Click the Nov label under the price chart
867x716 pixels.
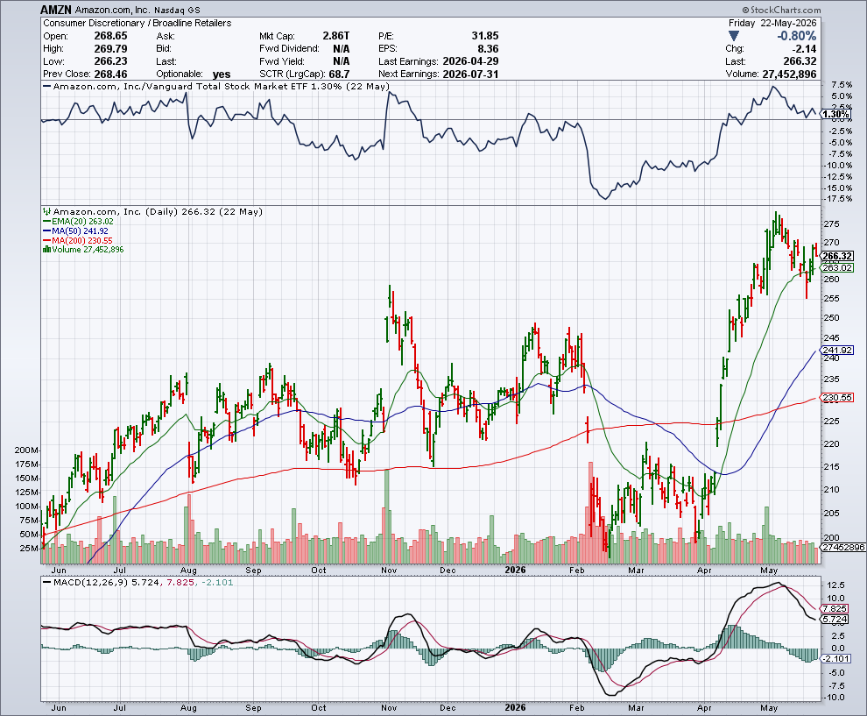pos(389,570)
